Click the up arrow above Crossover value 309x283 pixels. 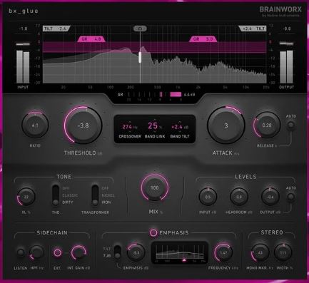pos(130,121)
